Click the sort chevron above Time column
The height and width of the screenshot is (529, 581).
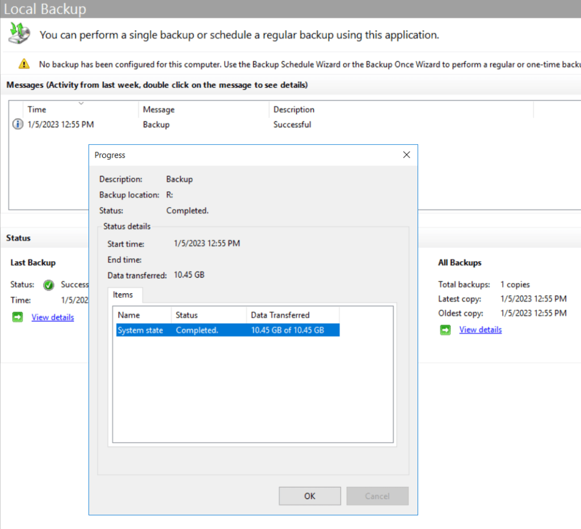[x=81, y=103]
